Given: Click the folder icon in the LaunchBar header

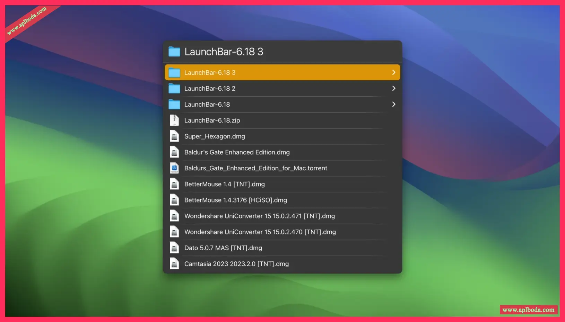Looking at the screenshot, I should click(174, 52).
